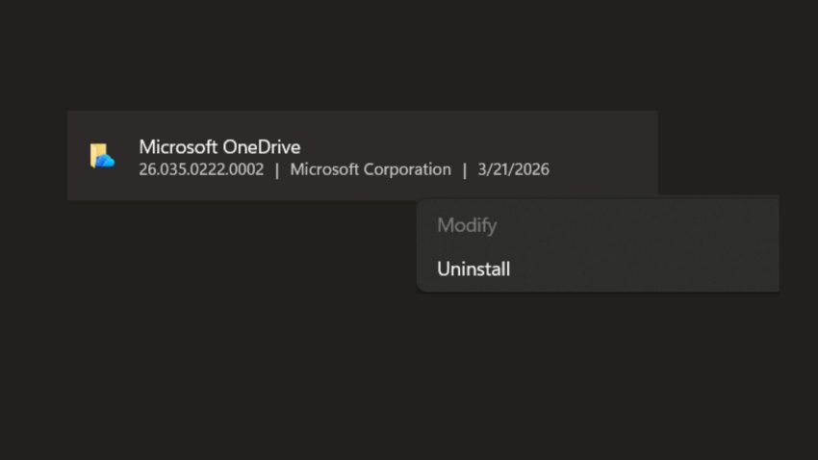Click the version number 26.035.0222.0002
The height and width of the screenshot is (460, 818).
pos(201,169)
